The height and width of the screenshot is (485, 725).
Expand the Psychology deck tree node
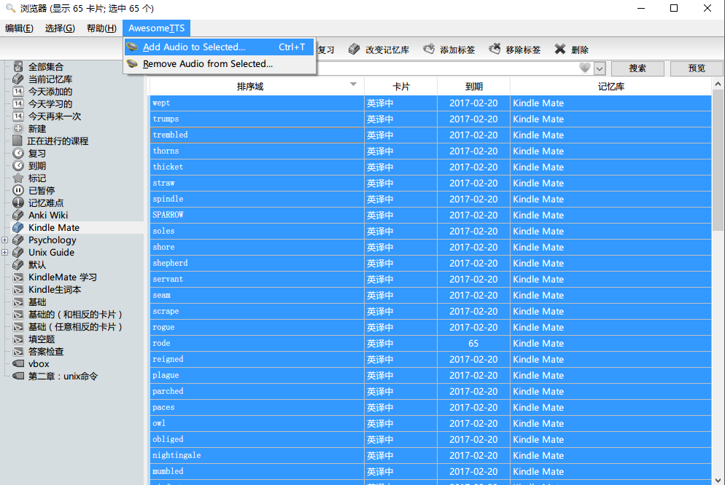[5, 240]
